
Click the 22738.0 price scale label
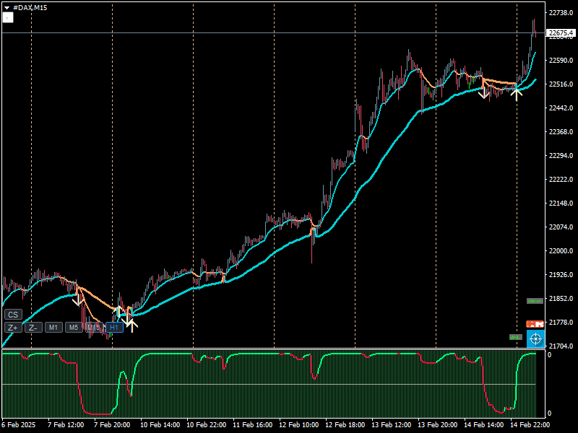coord(561,13)
